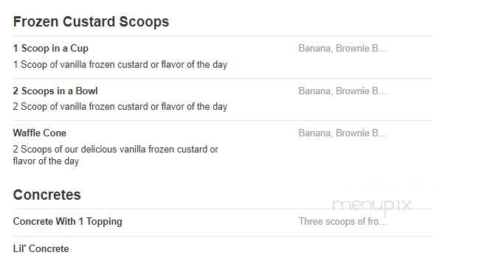The width and height of the screenshot is (504, 266).
Task: Click the 'Banana' text beside 1 Scoop in a Cup
Action: pyautogui.click(x=316, y=49)
